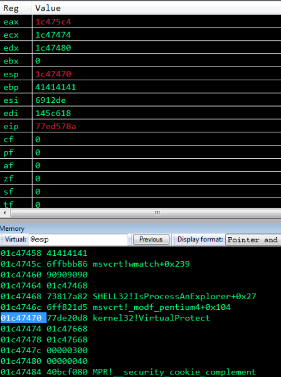Image resolution: width=281 pixels, height=377 pixels.
Task: Select the eax value 1c475c4
Action: (53, 22)
